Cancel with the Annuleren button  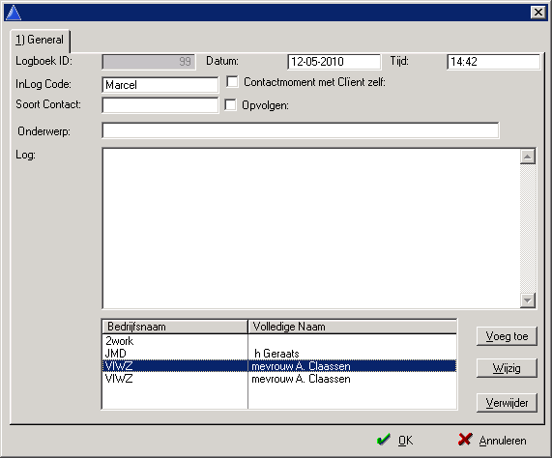(493, 440)
